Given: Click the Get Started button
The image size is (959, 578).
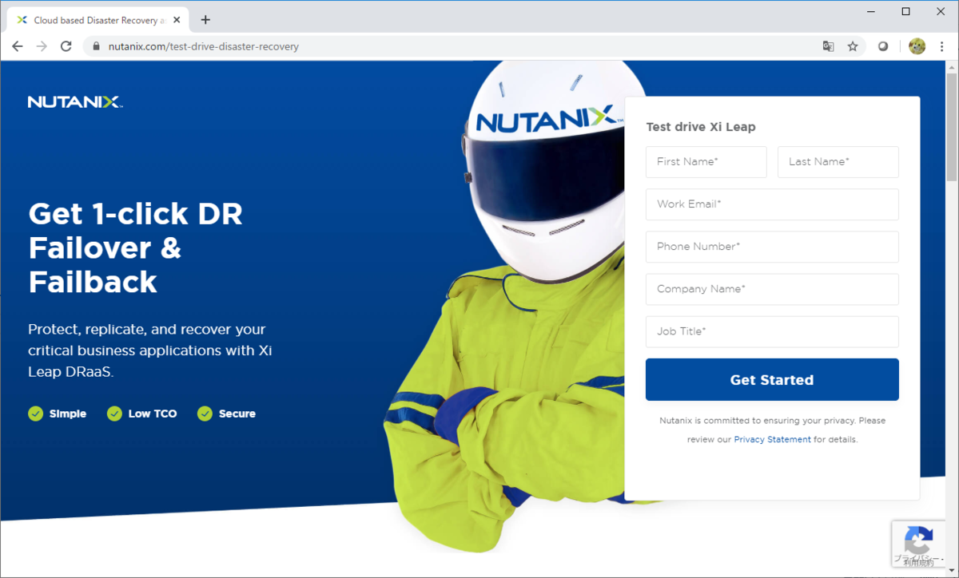Looking at the screenshot, I should point(772,380).
